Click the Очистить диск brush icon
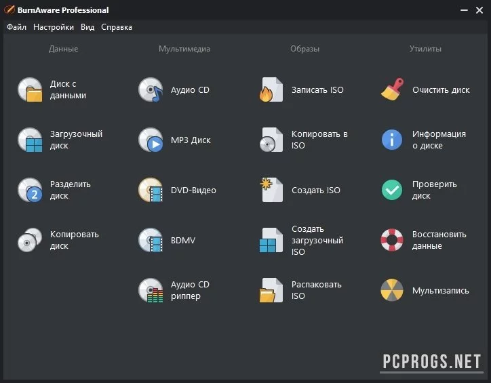This screenshot has height=383, width=491. pyautogui.click(x=392, y=89)
